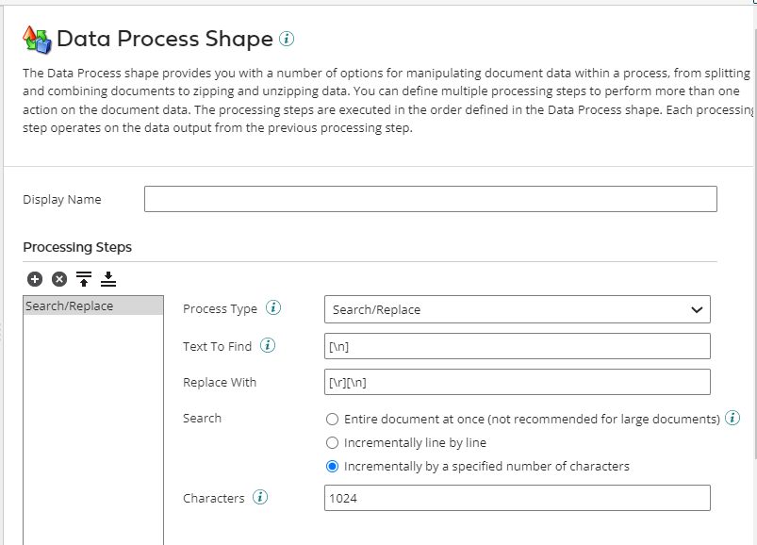This screenshot has height=545, width=757.
Task: Move the processing step up with arrow icon
Action: point(84,279)
